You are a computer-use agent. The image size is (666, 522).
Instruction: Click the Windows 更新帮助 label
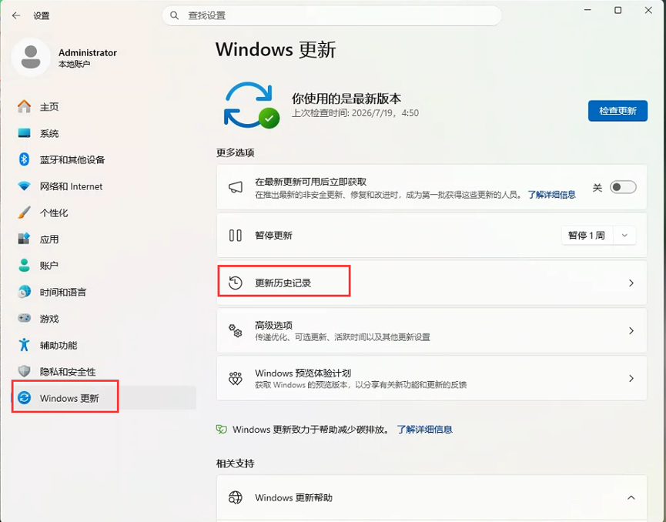[293, 497]
